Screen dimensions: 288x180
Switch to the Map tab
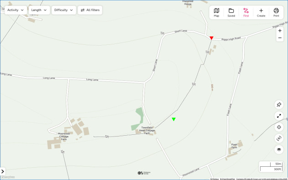pyautogui.click(x=216, y=13)
